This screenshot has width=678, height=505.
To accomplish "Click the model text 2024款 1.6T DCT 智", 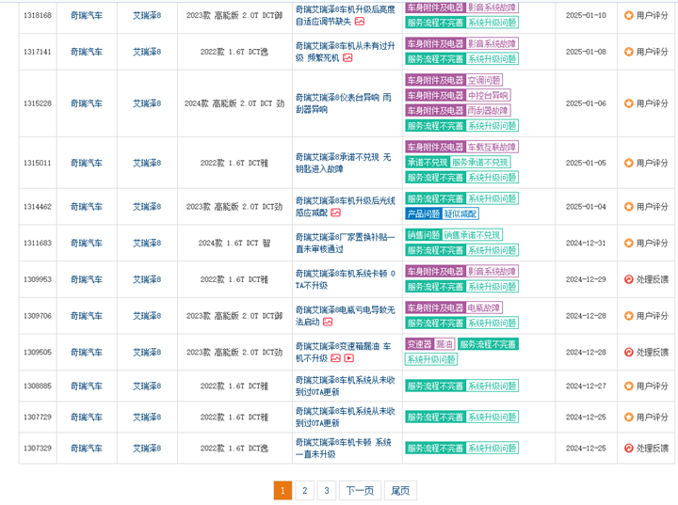I will (234, 244).
